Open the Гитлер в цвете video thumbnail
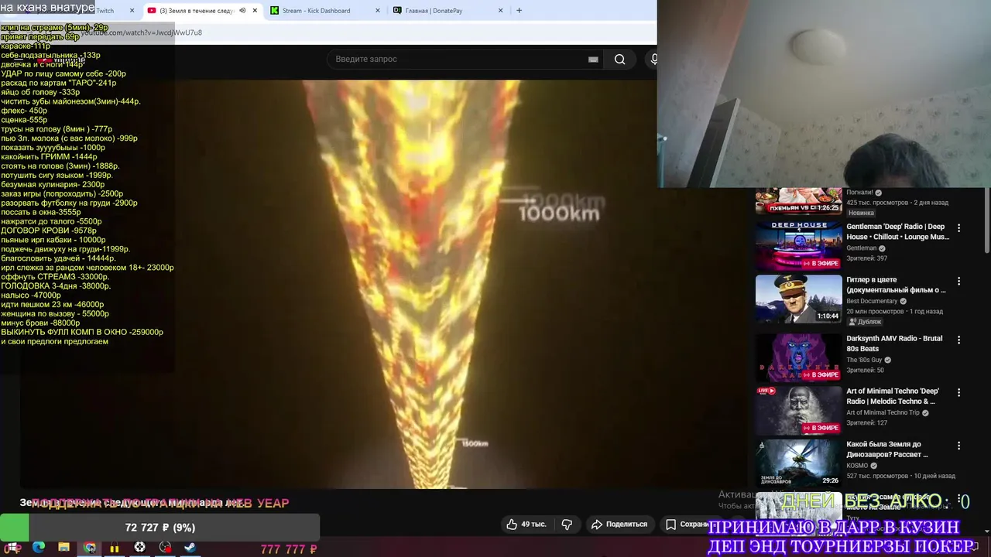This screenshot has width=991, height=557. (798, 299)
